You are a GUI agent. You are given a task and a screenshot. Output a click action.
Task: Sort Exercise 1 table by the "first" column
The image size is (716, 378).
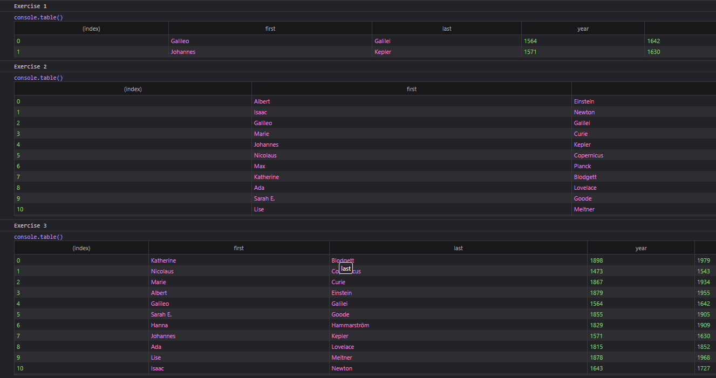click(x=270, y=28)
